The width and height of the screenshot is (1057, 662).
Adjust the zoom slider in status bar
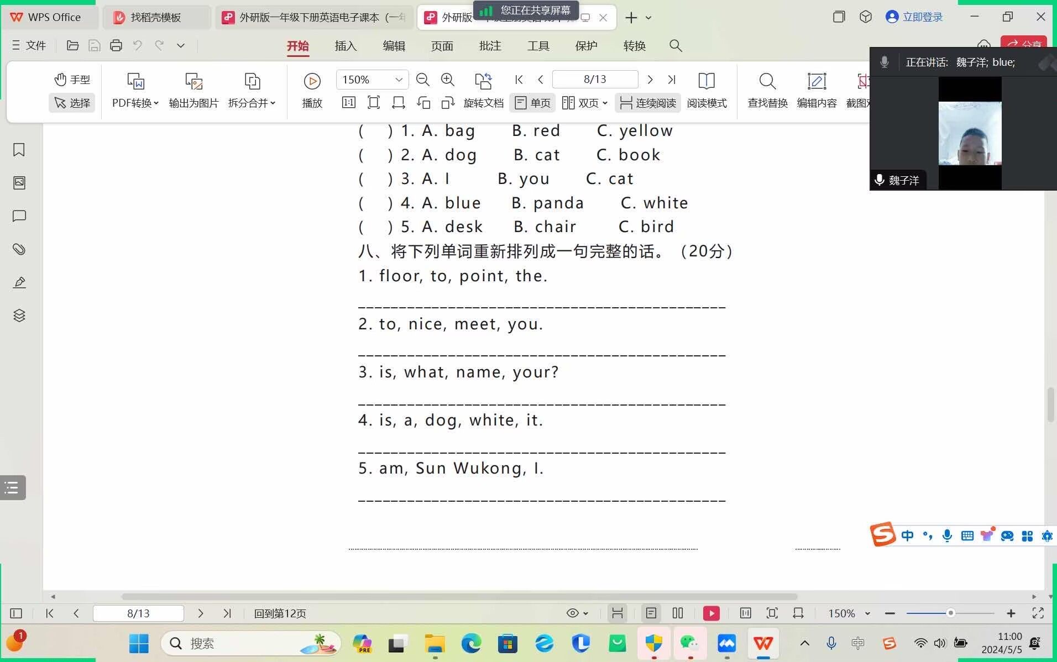click(x=950, y=613)
